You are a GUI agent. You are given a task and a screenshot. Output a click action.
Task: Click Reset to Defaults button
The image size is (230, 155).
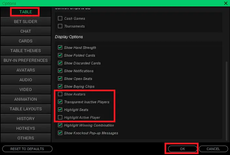point(27,149)
